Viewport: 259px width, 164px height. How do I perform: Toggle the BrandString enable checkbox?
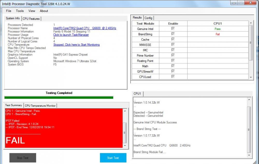pos(173,34)
